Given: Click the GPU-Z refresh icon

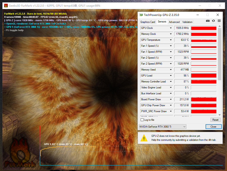Looking at the screenshot, I should tap(213, 21).
